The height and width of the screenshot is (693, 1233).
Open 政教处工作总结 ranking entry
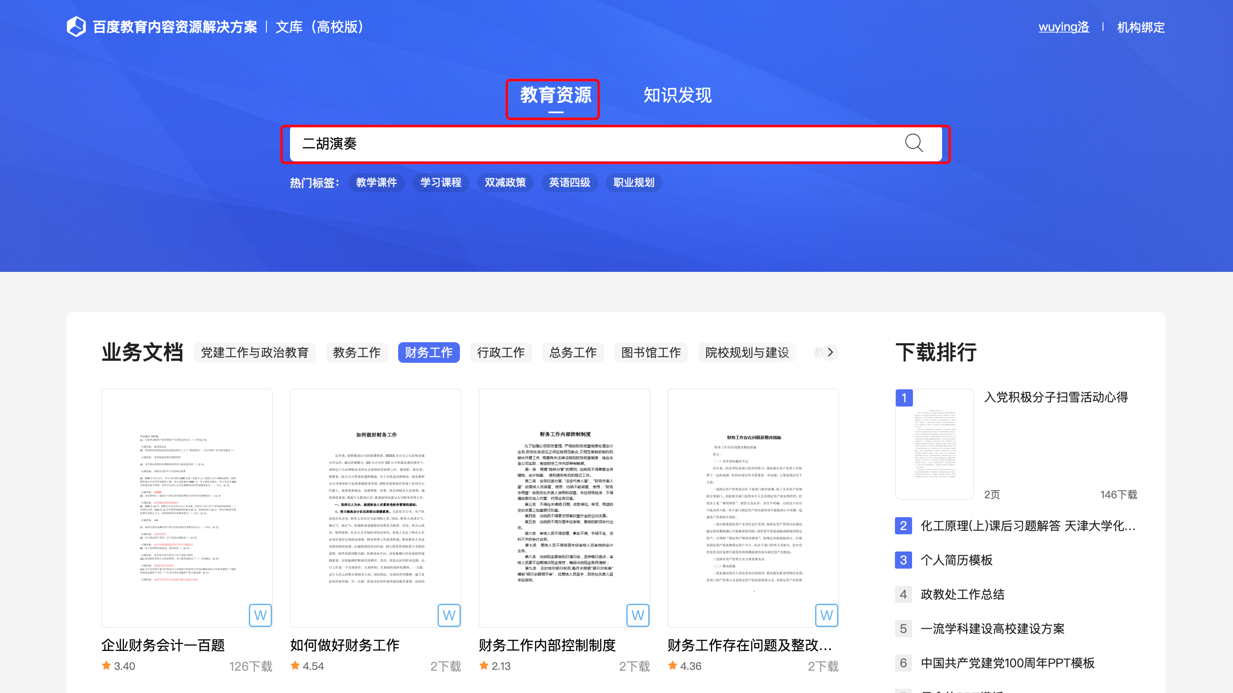tap(962, 594)
